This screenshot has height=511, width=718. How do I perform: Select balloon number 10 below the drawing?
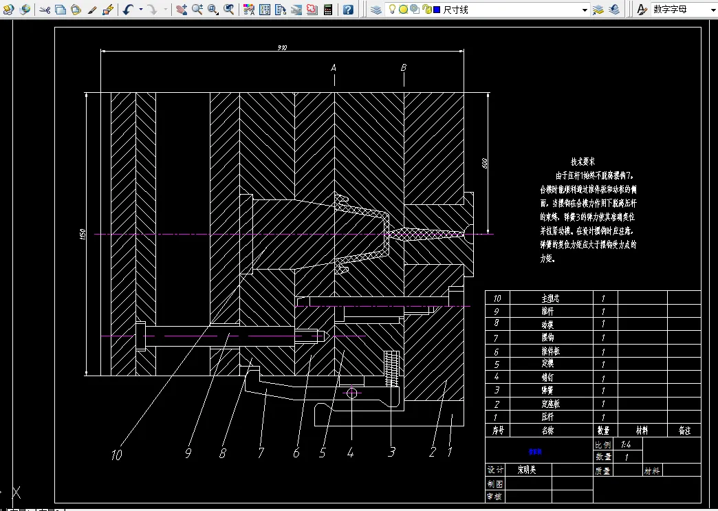point(117,455)
